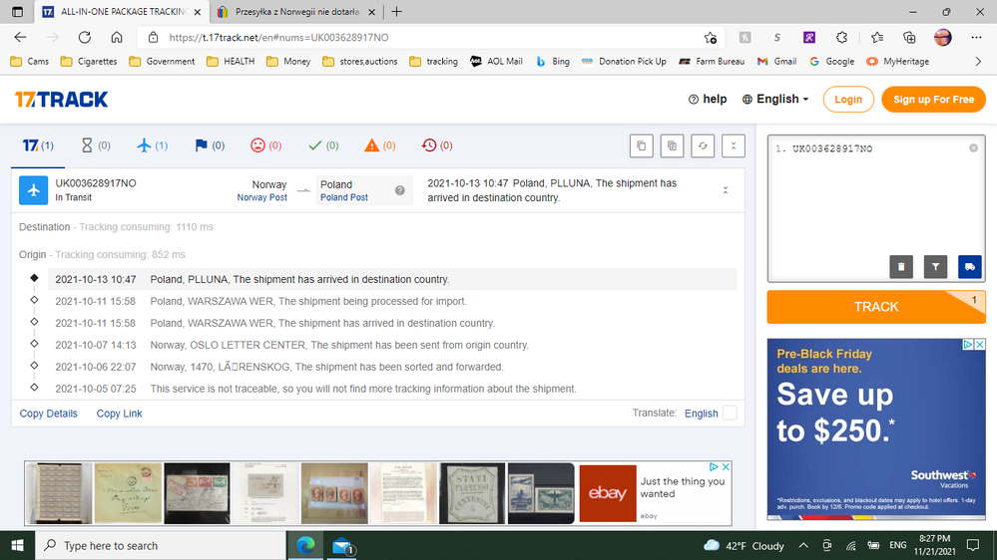The width and height of the screenshot is (997, 560).
Task: Click the blue carrier truck icon
Action: click(x=969, y=266)
